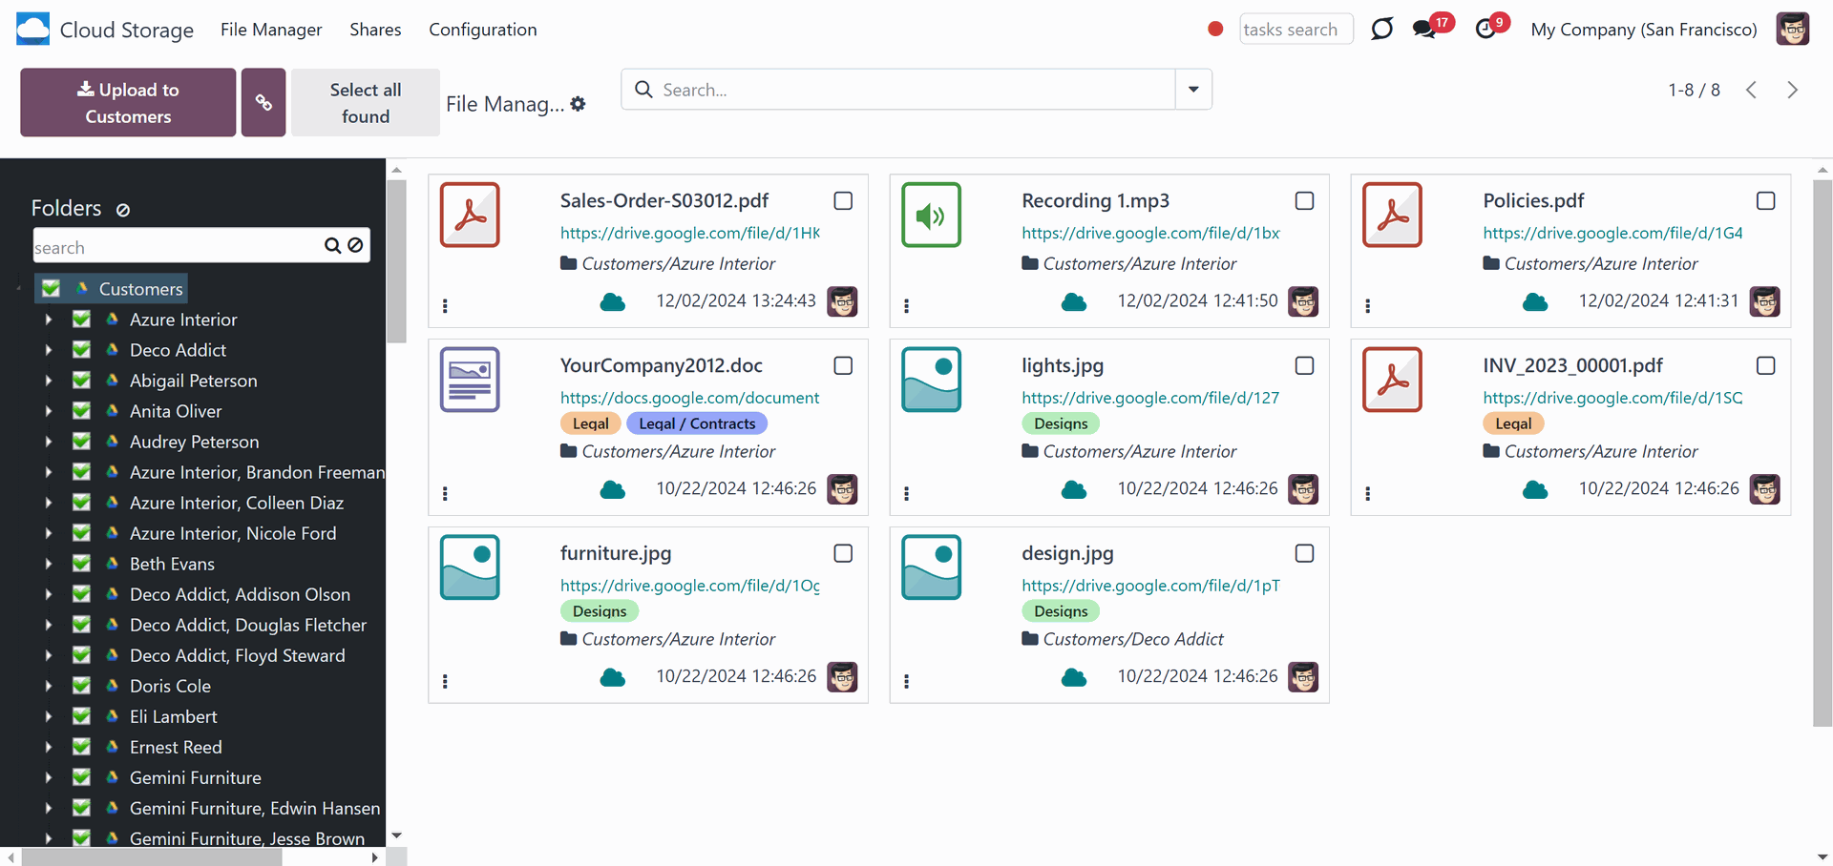Open the debug bug icon in header
Screen dimensions: 1833x866
point(1381,30)
